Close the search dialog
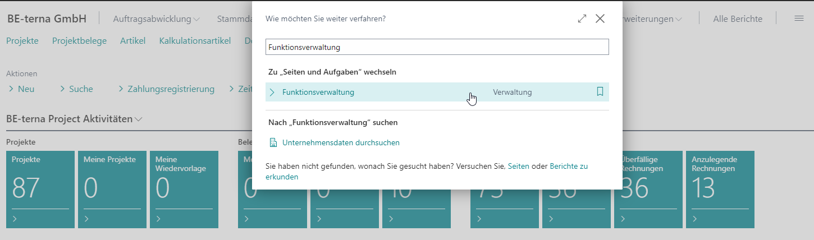 [600, 19]
